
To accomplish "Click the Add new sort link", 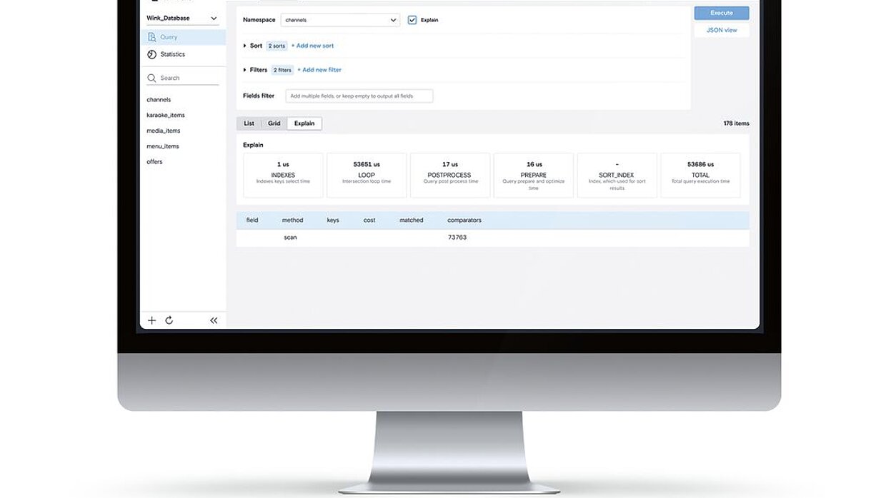I will click(x=312, y=46).
